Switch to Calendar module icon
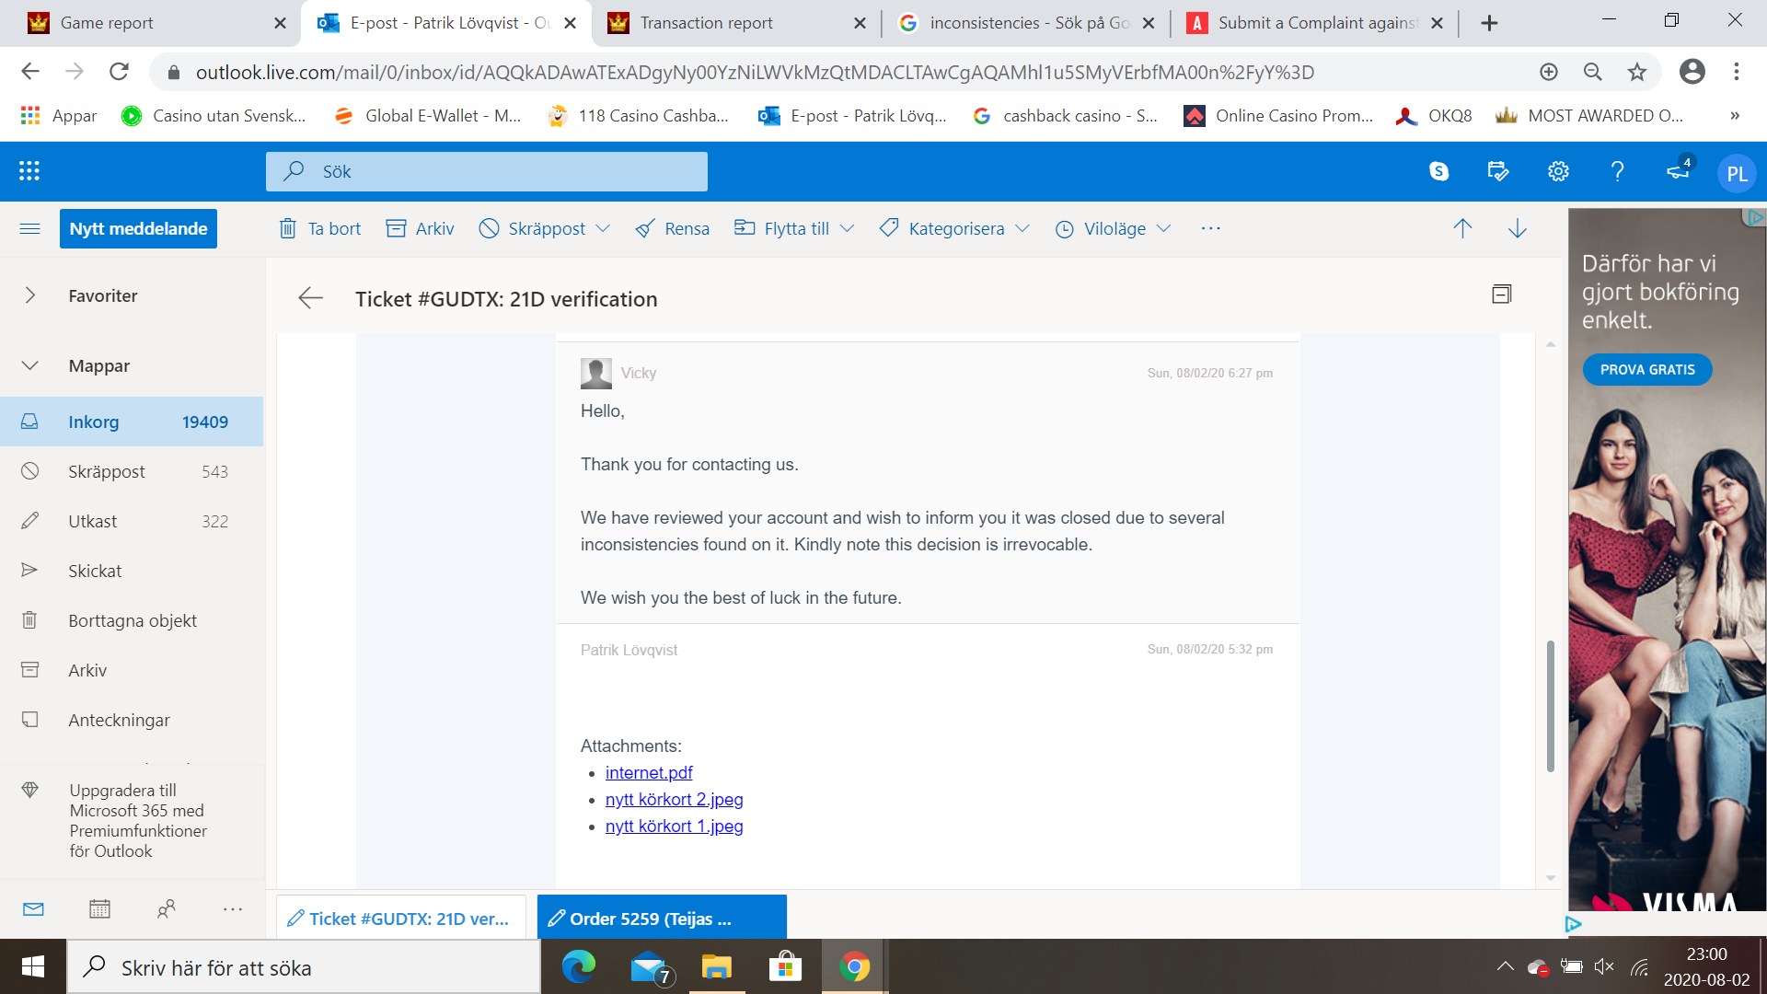 (99, 909)
